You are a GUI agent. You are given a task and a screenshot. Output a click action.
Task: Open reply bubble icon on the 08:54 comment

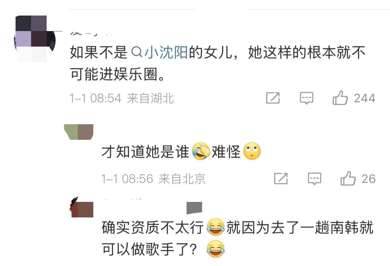(x=306, y=98)
